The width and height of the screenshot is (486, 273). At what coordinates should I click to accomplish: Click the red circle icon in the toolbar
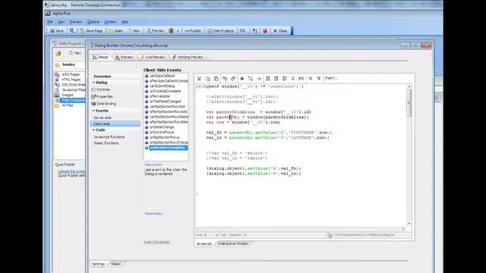click(x=265, y=30)
